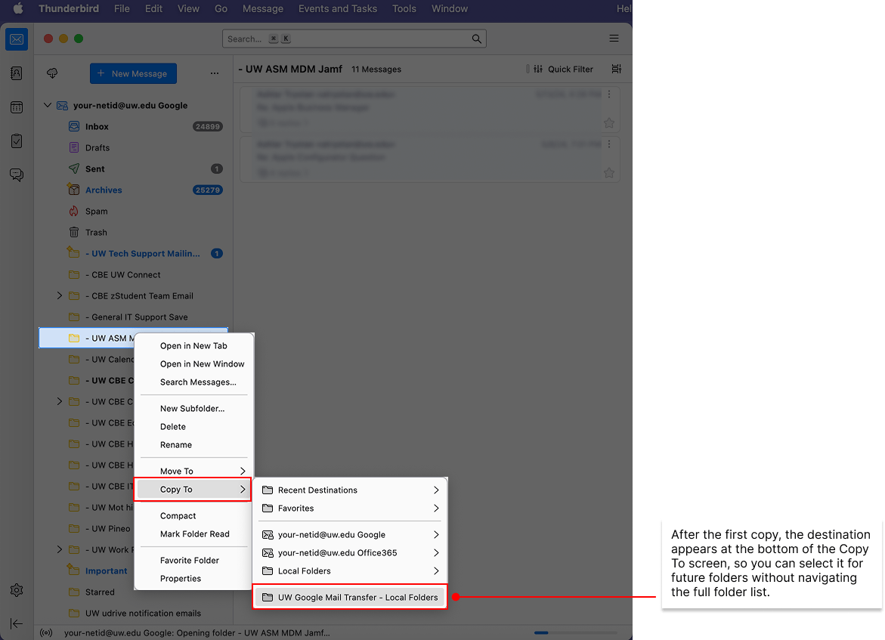Click the New Message button

pyautogui.click(x=133, y=73)
